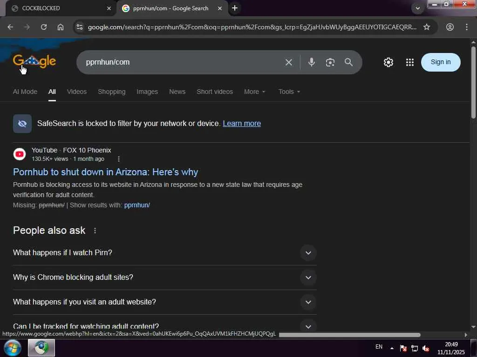Select the All results tab
Image resolution: width=477 pixels, height=357 pixels.
(52, 92)
